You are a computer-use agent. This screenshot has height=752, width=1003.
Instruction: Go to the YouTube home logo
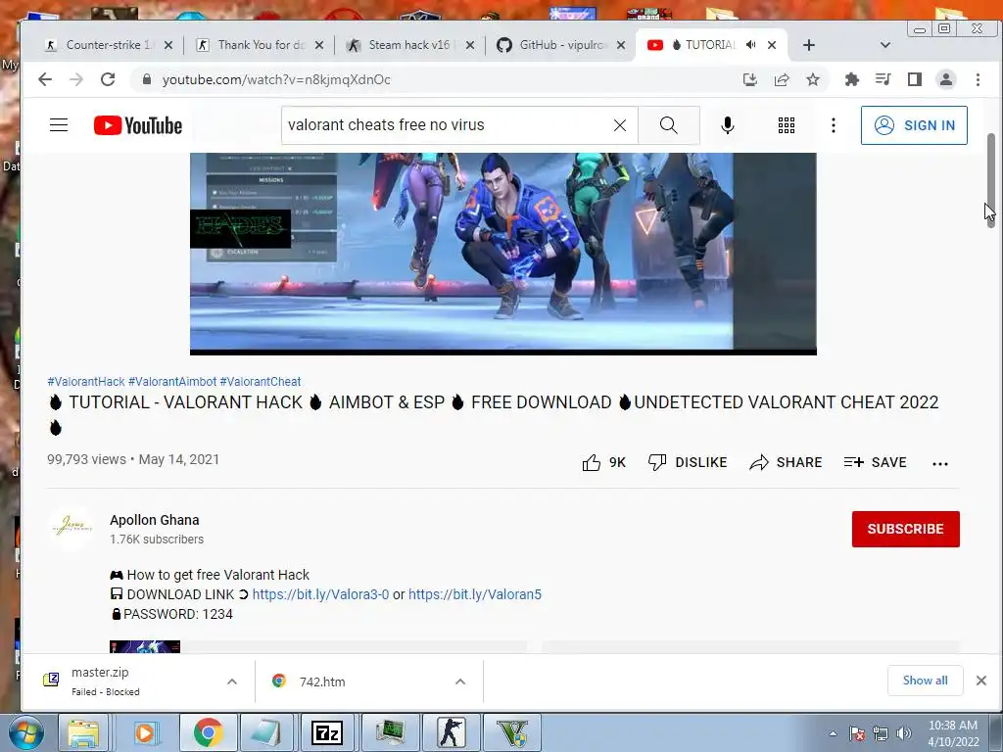[x=137, y=125]
